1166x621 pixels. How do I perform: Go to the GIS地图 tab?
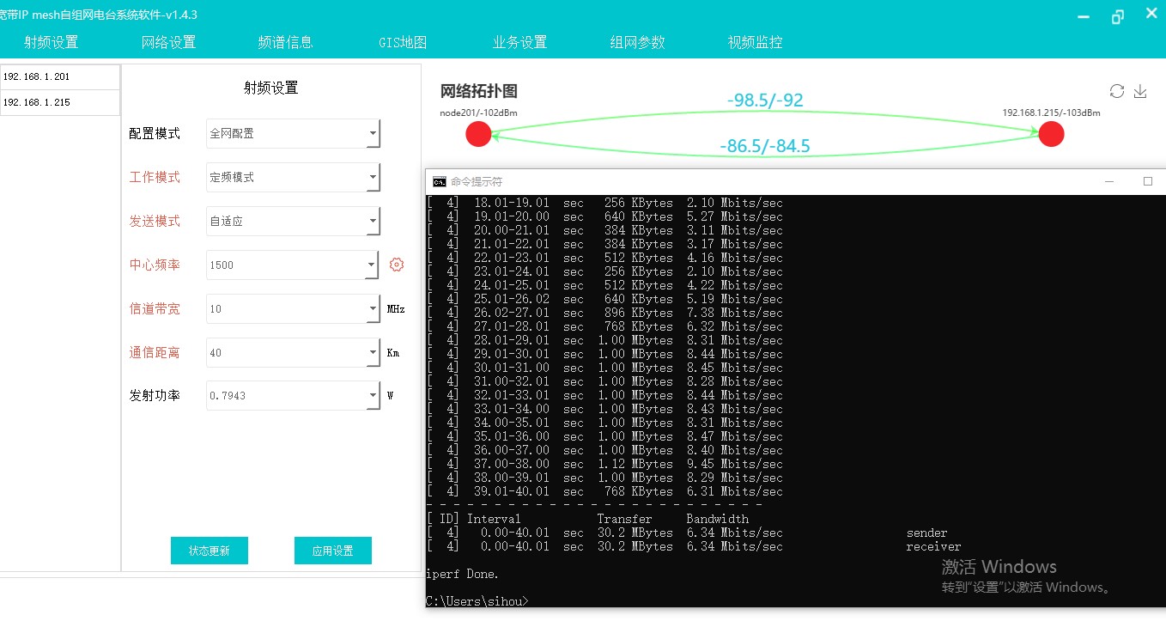click(403, 42)
